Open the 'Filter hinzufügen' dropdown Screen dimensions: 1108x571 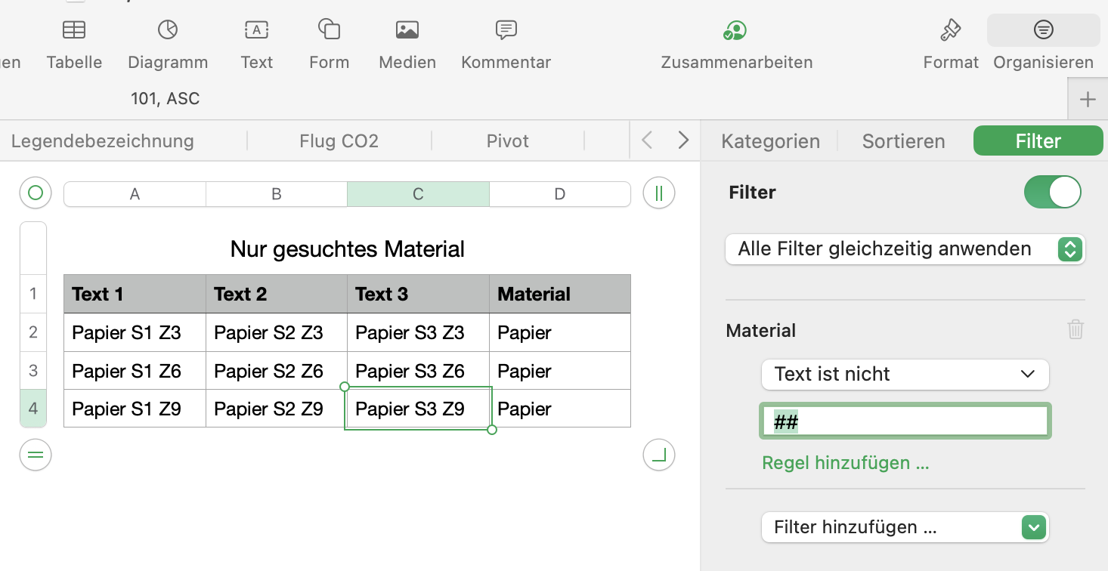pos(905,527)
